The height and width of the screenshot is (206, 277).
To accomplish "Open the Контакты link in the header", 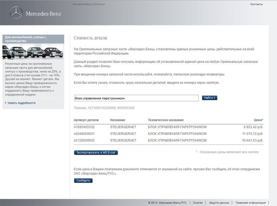I will point(256,4).
